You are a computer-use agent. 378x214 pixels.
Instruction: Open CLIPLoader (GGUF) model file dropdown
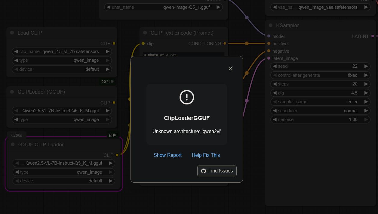coord(62,111)
